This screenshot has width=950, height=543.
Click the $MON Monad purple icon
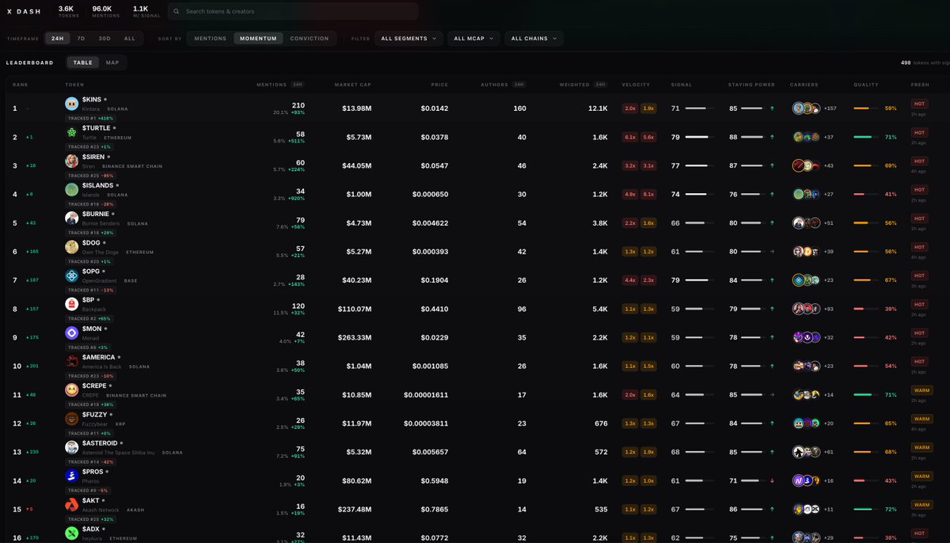tap(72, 332)
